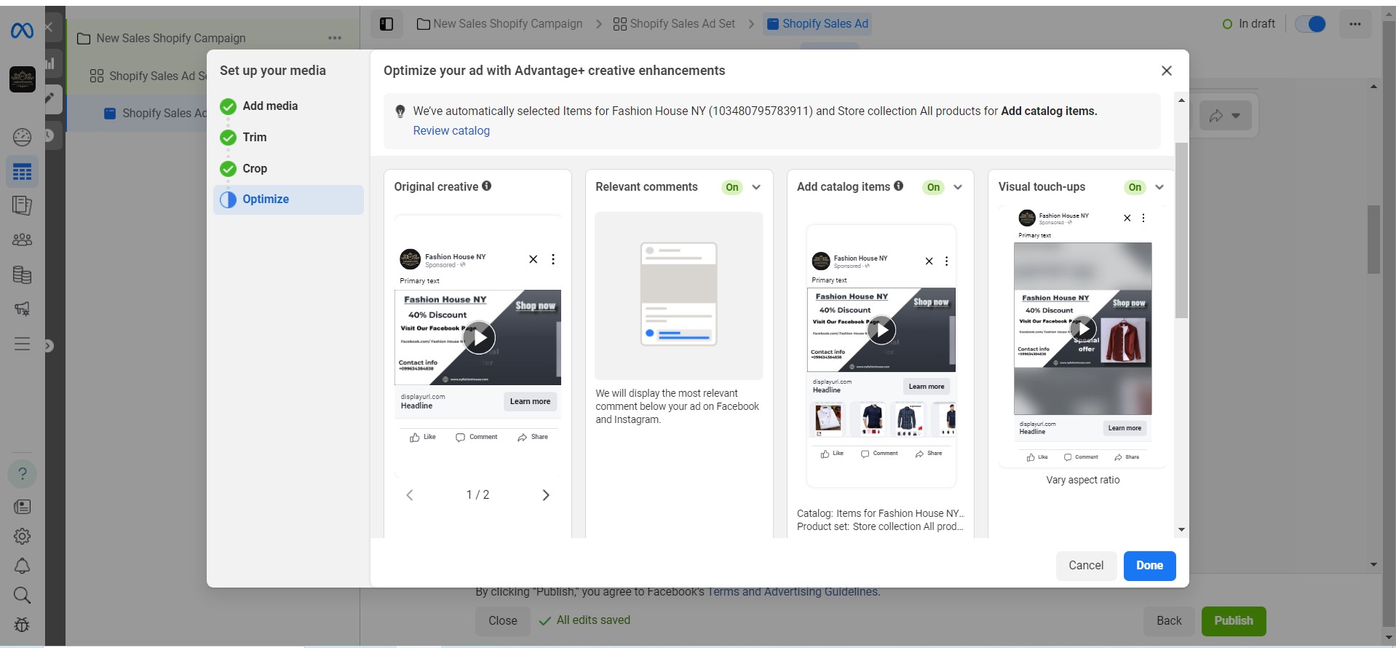Open New Sales Shopify Campaign breadcrumb

click(x=500, y=24)
